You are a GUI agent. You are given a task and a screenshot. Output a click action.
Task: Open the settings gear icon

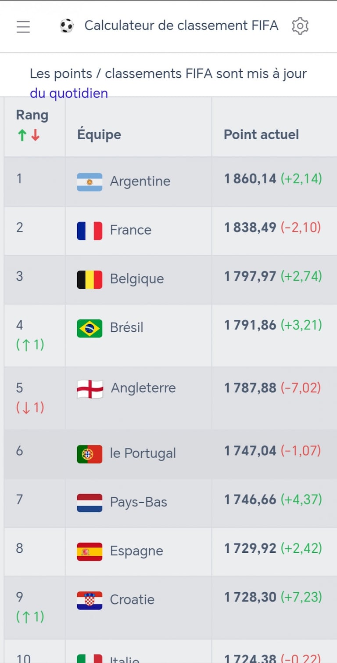pos(300,26)
